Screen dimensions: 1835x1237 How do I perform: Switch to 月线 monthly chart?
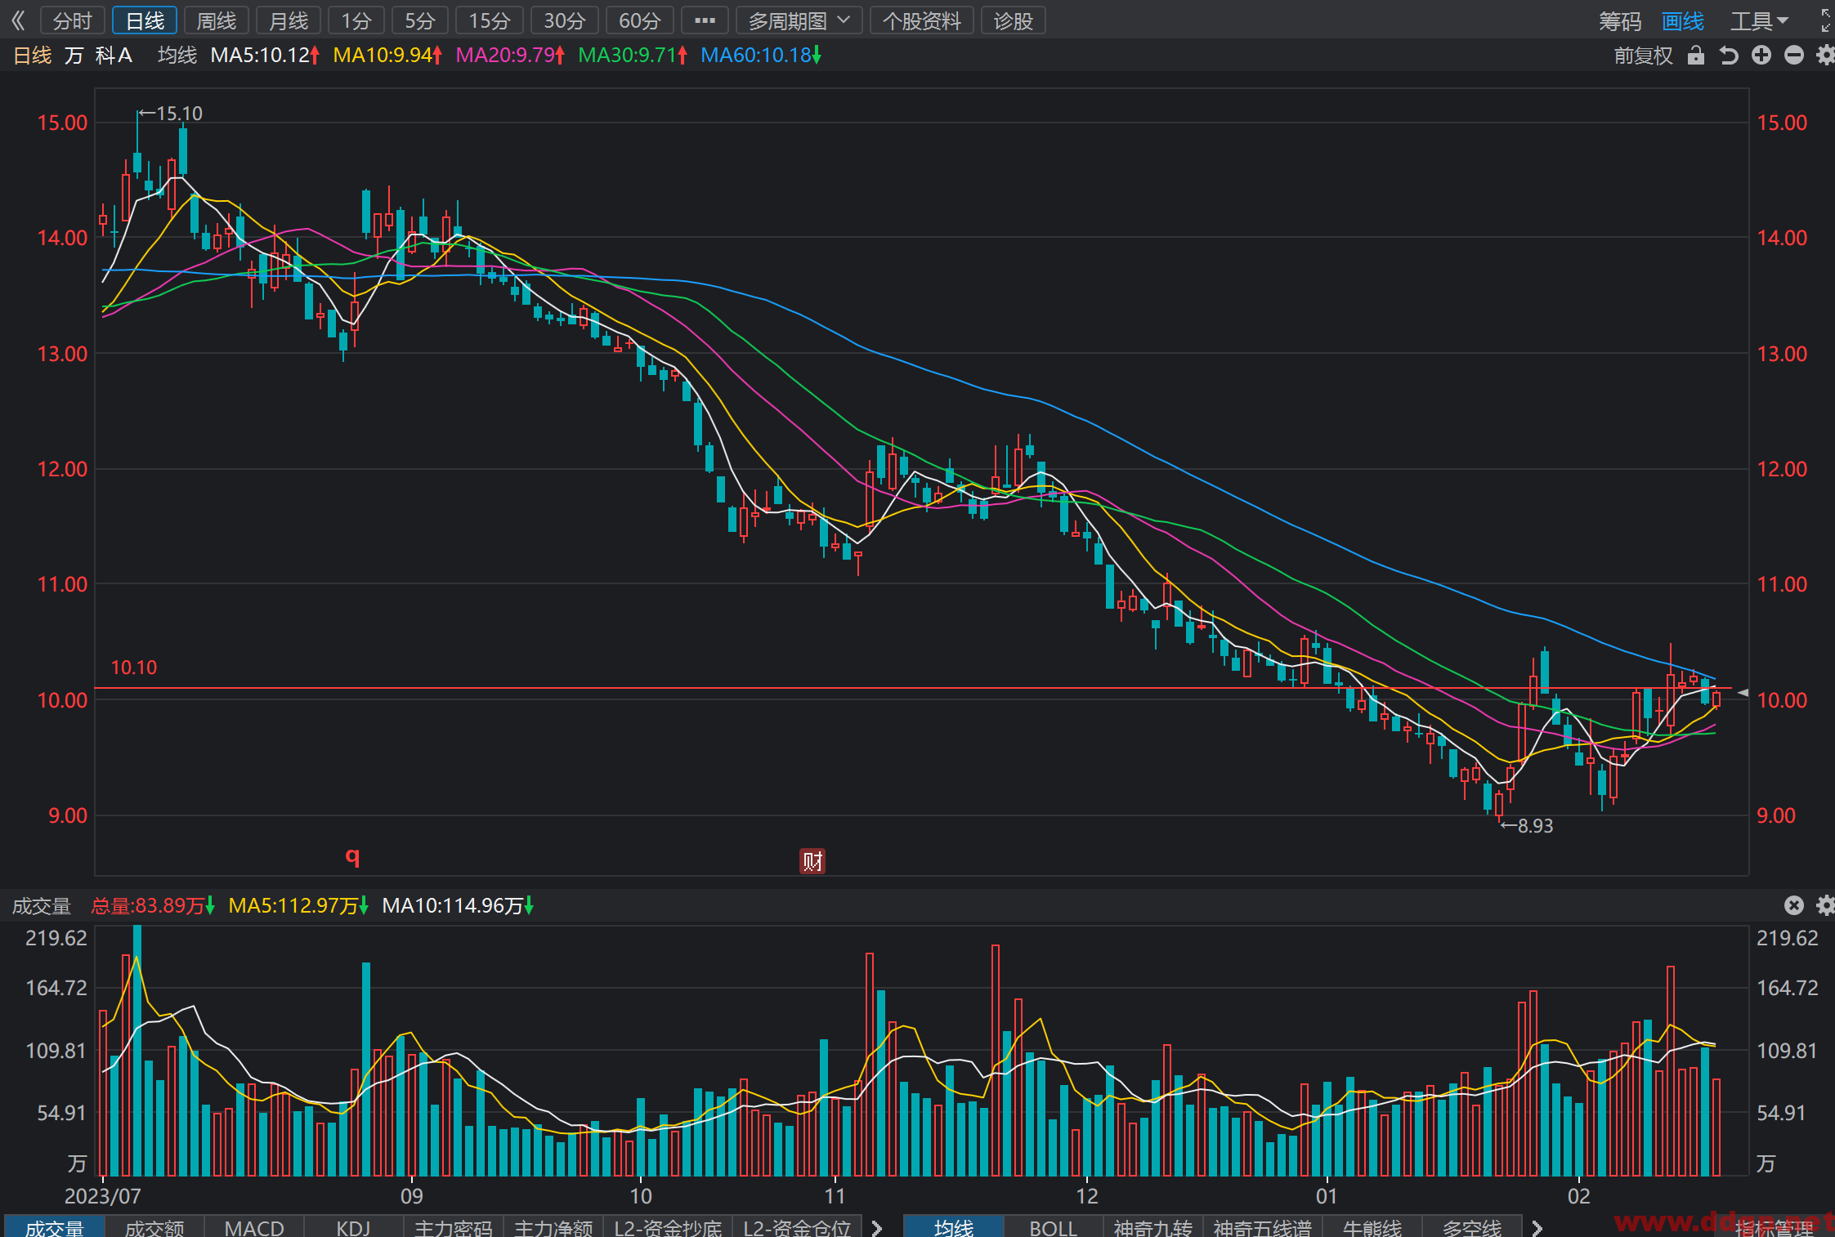coord(289,20)
